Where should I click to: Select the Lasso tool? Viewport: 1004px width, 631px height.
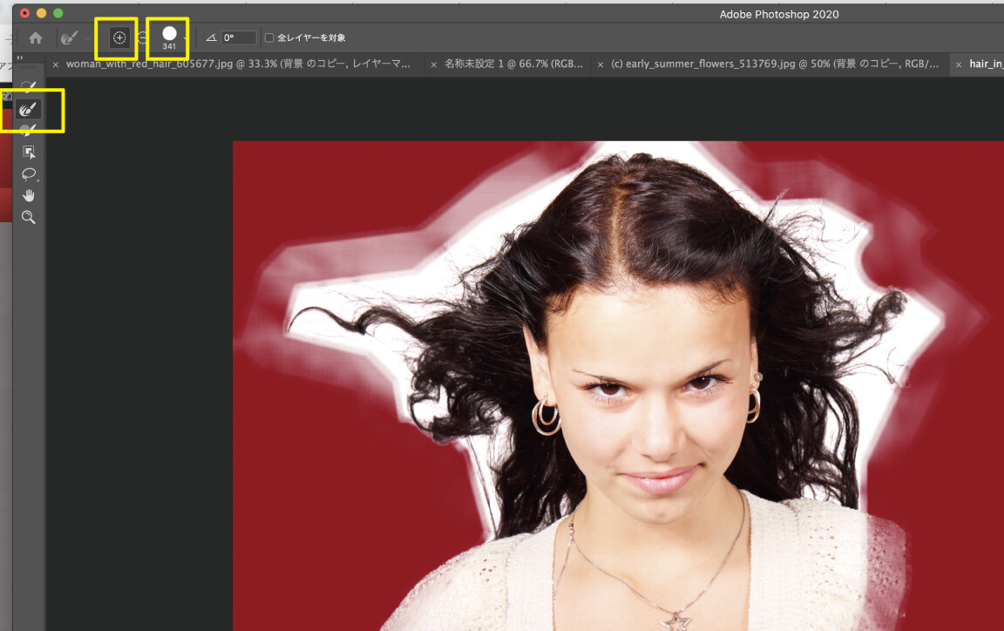click(29, 173)
